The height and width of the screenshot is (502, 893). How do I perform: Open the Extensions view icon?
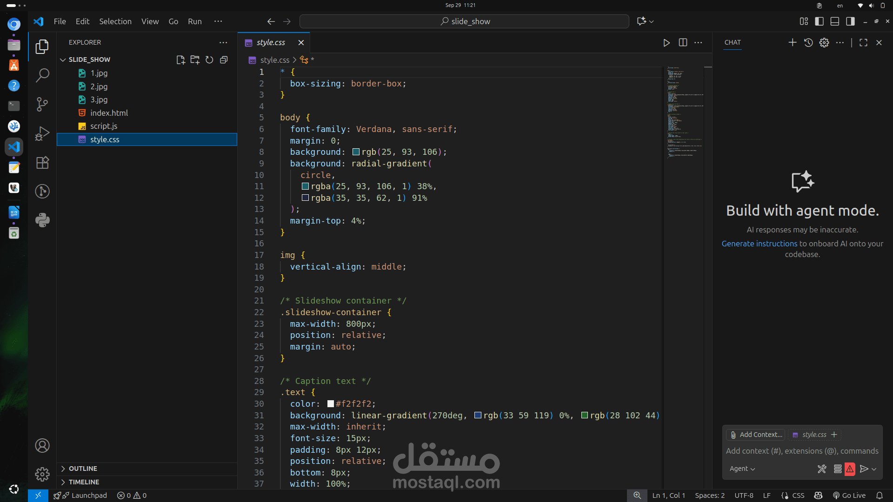click(x=42, y=163)
